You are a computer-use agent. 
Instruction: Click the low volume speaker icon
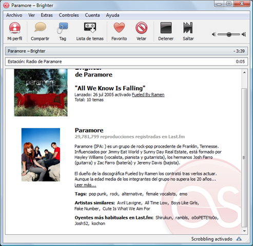click(214, 34)
